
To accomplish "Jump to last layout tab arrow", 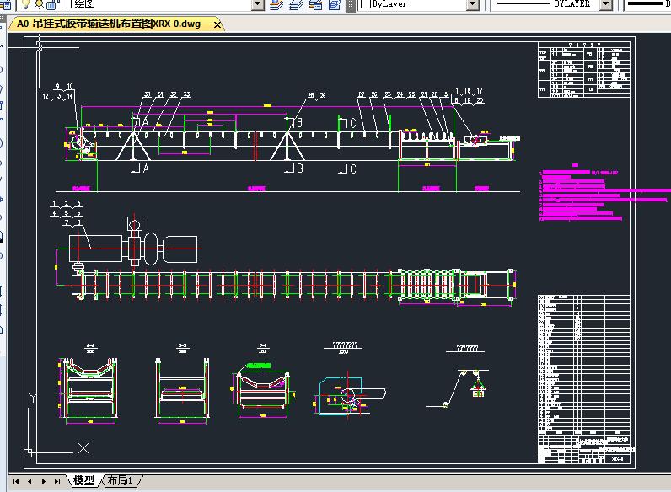I will (57, 481).
